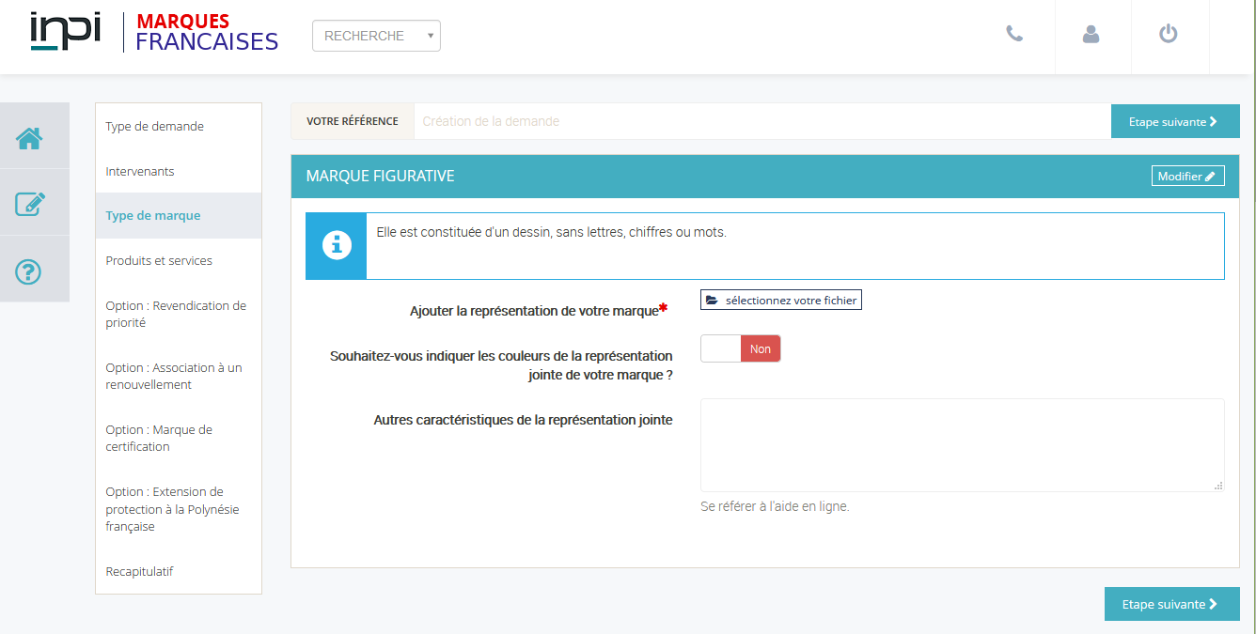Open the user account icon
Viewport: 1256px width, 634px height.
tap(1091, 34)
